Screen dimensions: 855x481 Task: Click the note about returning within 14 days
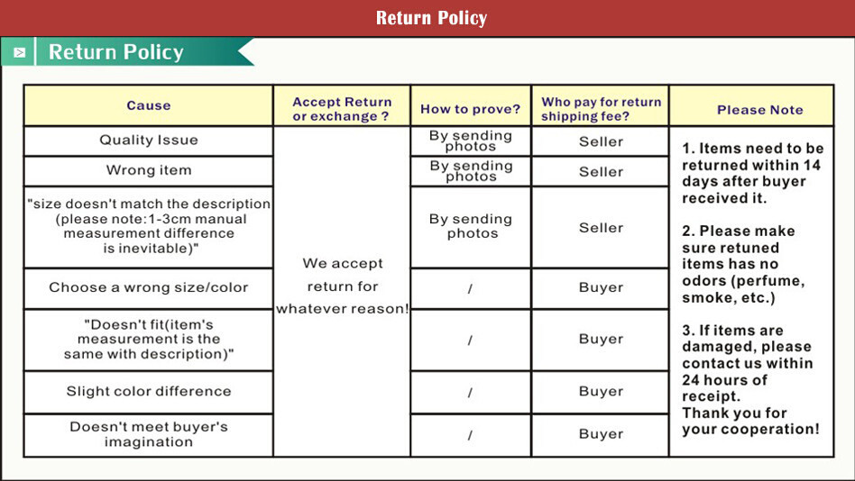coord(752,173)
